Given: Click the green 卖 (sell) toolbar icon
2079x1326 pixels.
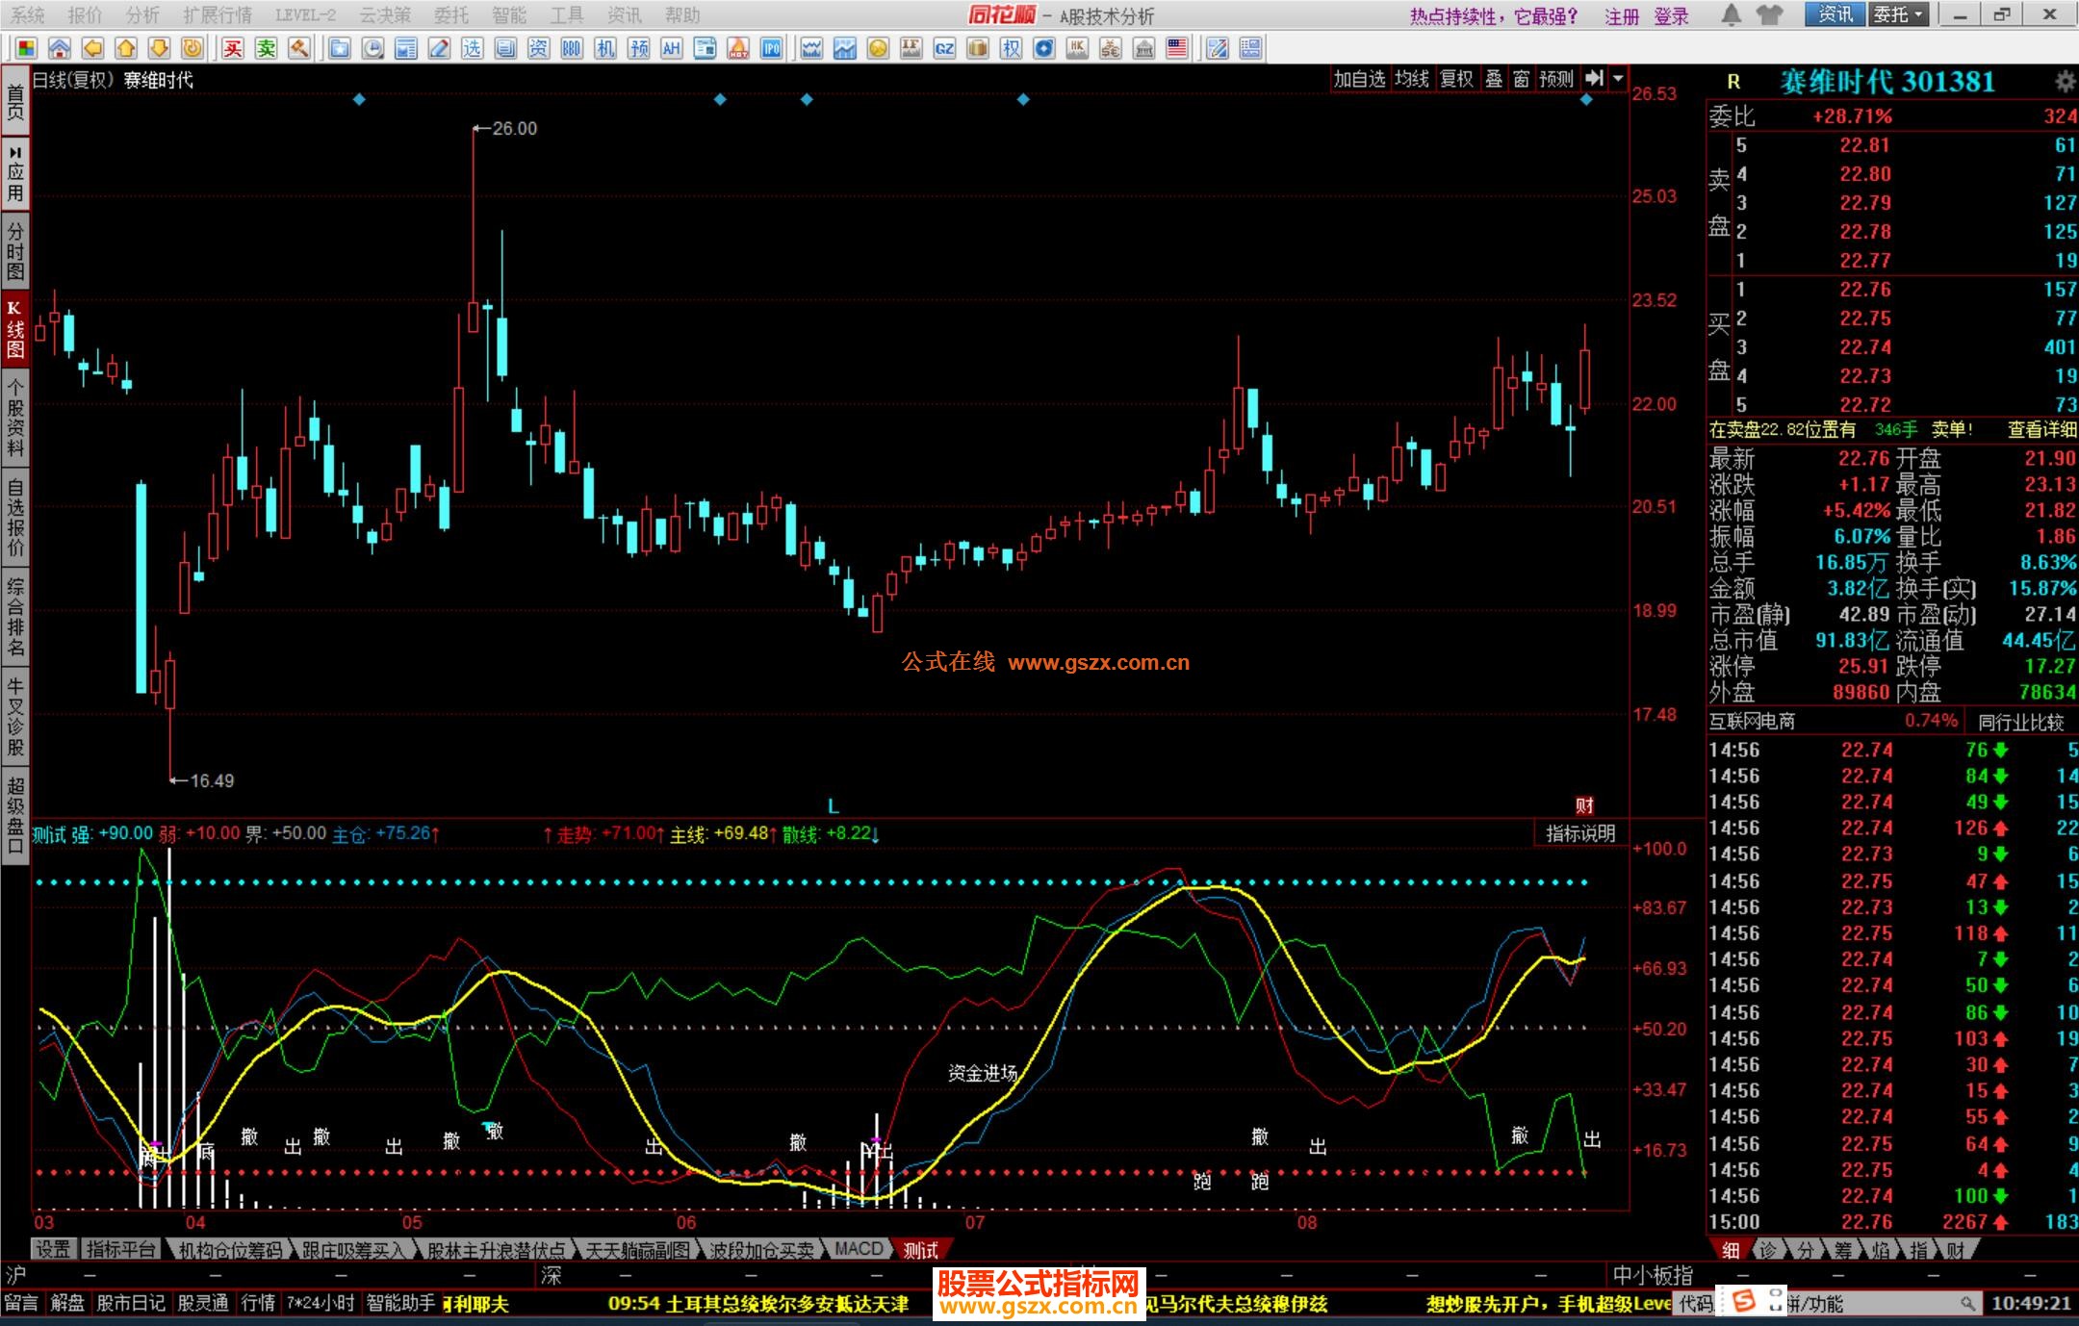Looking at the screenshot, I should pos(266,48).
